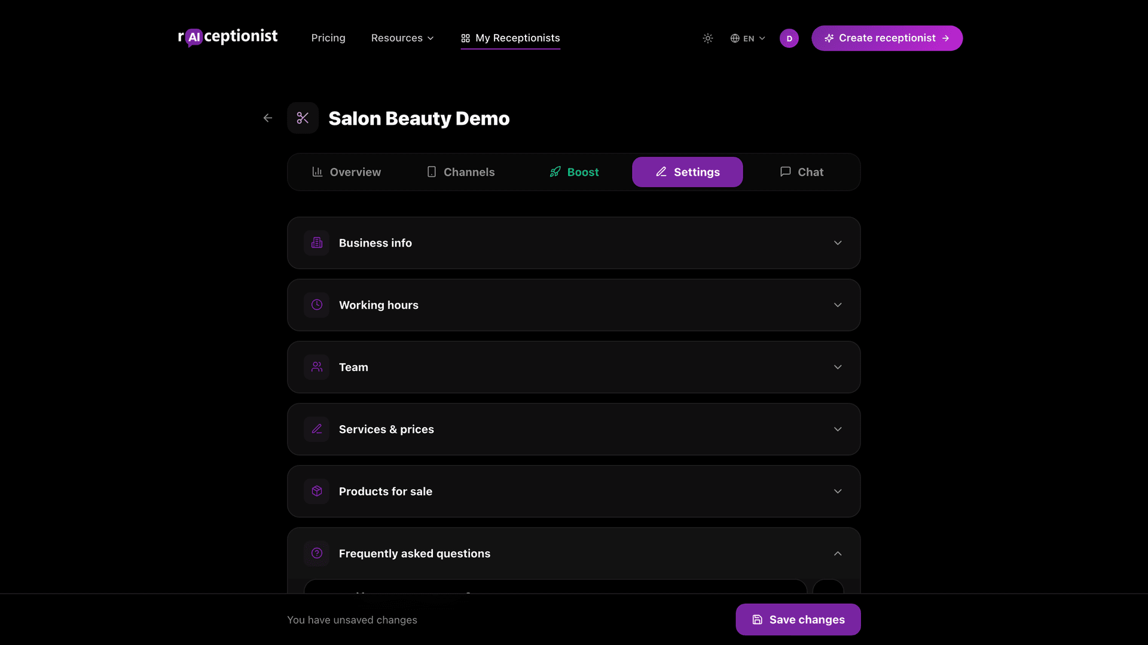Expand the Business info chevron
The height and width of the screenshot is (645, 1148).
click(838, 243)
